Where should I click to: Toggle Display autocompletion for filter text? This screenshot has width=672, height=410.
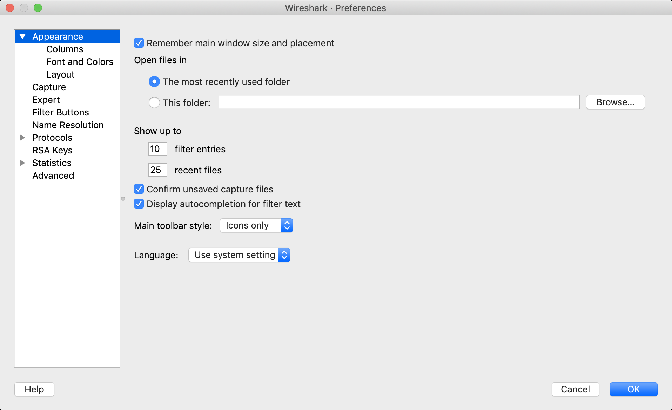coord(139,204)
